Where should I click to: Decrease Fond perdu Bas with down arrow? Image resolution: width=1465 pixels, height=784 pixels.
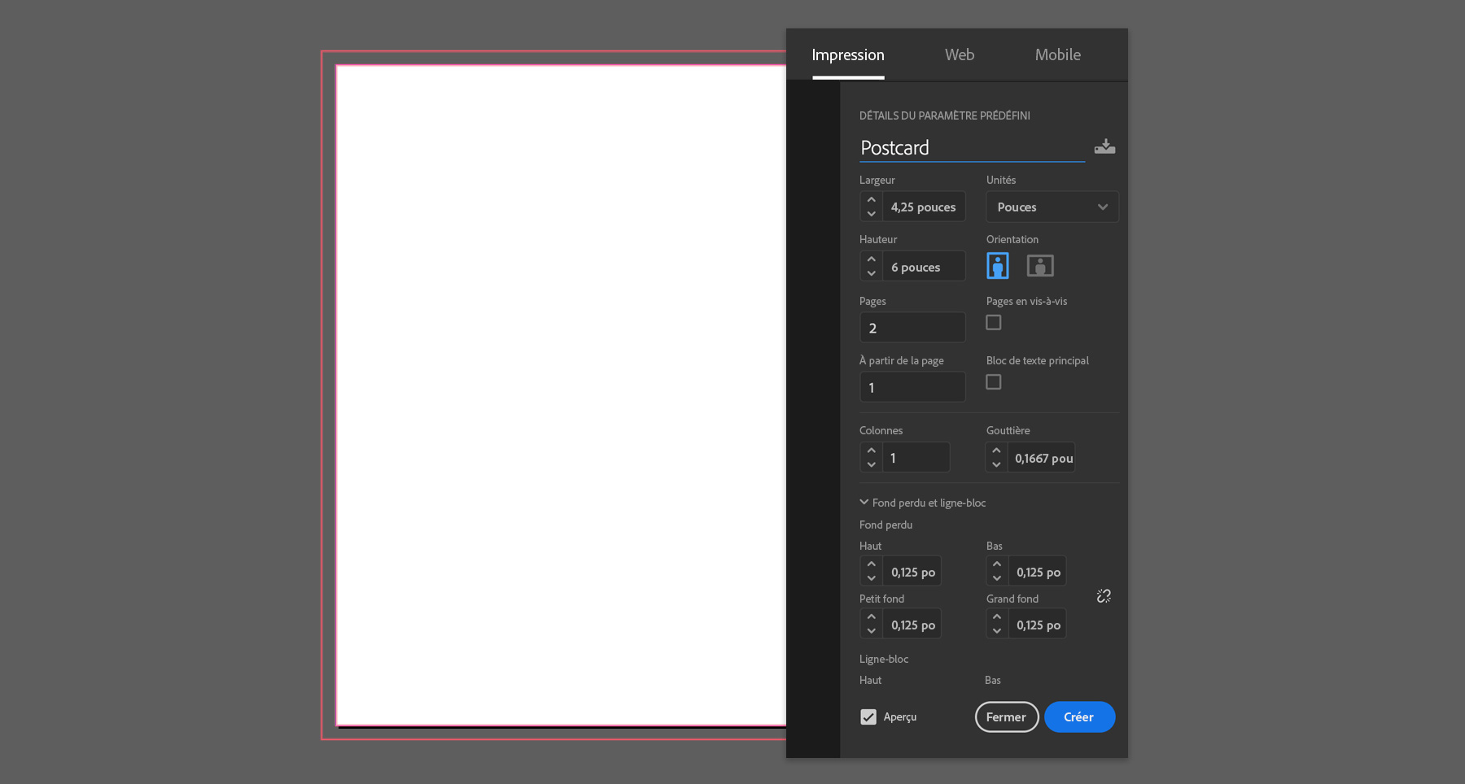click(997, 578)
